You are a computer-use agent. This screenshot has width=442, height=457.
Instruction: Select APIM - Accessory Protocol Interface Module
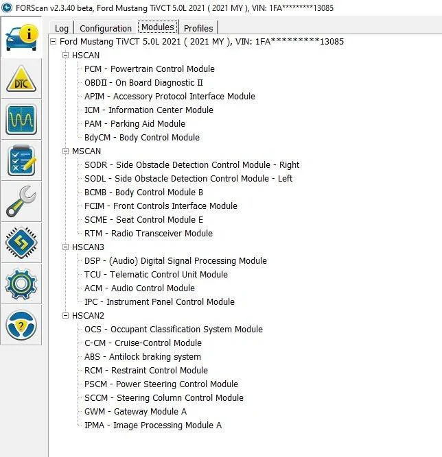pyautogui.click(x=170, y=96)
